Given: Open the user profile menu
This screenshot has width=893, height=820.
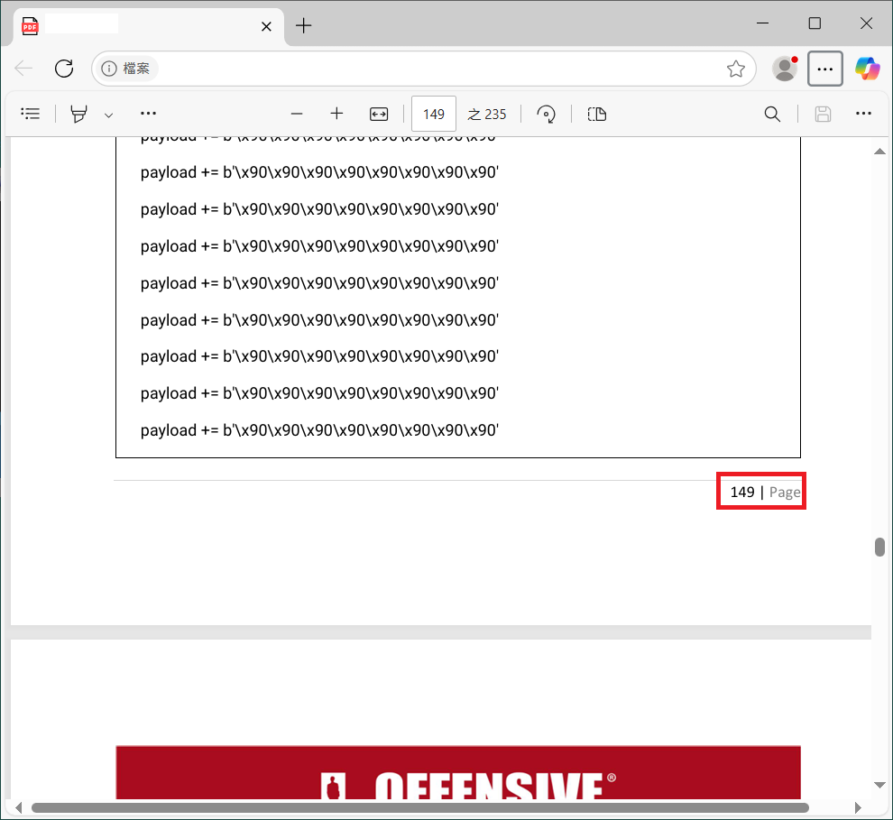Looking at the screenshot, I should coord(786,69).
